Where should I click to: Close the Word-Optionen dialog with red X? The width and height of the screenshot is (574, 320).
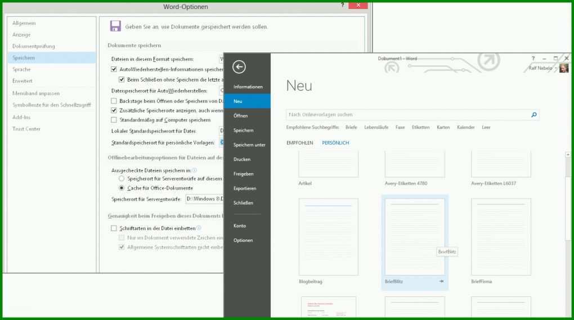(x=358, y=5)
